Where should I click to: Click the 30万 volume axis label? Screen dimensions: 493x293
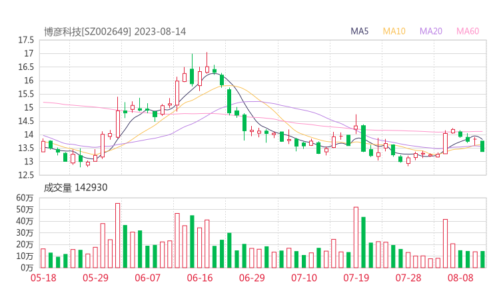coord(25,232)
